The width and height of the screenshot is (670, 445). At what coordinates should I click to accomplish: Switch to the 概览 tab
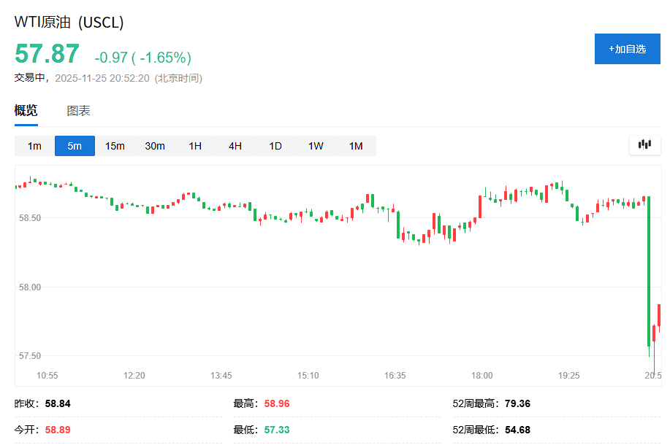coord(26,111)
